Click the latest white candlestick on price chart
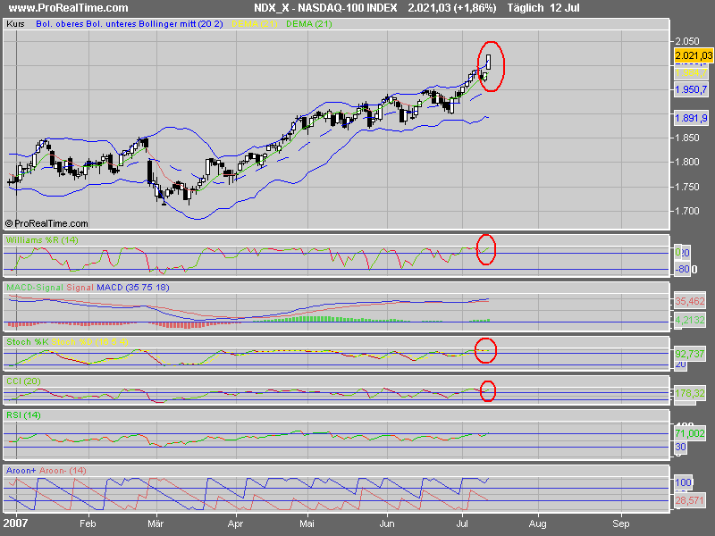This screenshot has width=715, height=536. pos(488,62)
